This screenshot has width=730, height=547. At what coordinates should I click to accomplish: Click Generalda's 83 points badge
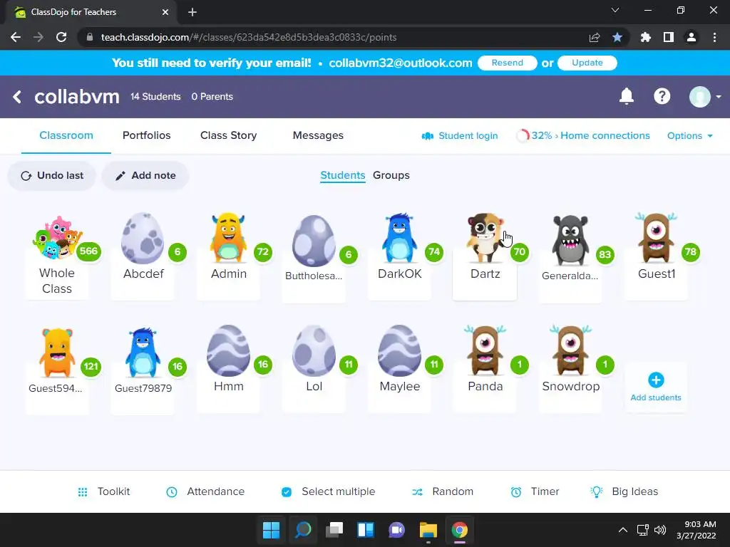[605, 254]
